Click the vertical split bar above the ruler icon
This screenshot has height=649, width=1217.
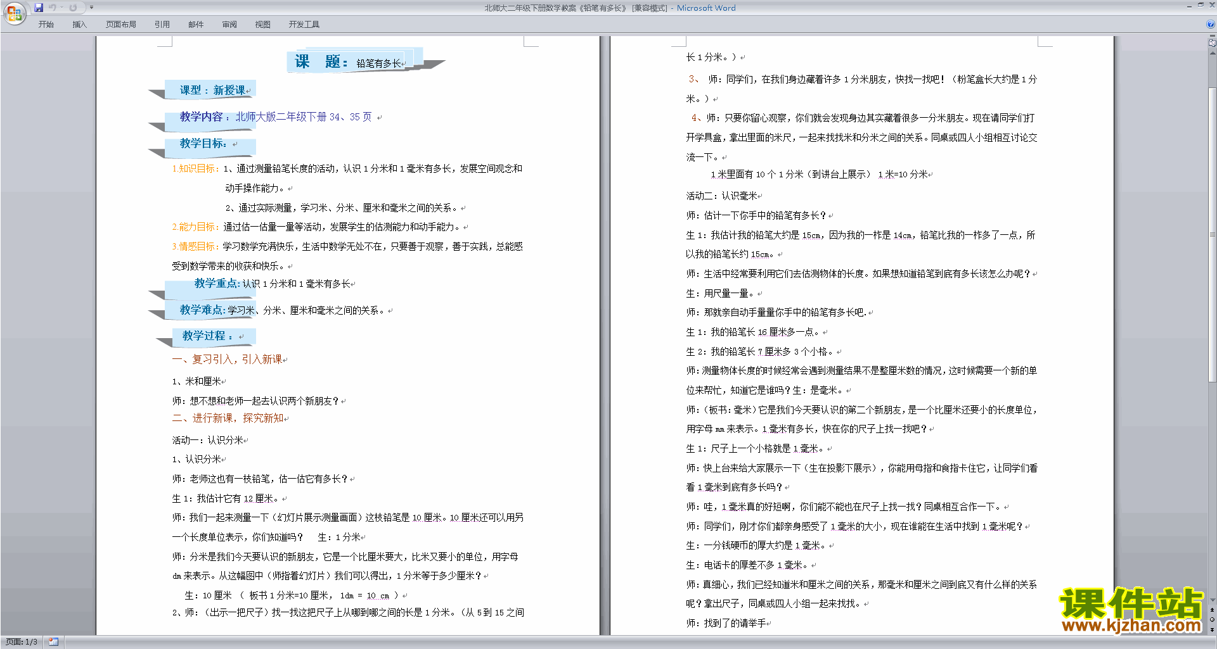1213,37
